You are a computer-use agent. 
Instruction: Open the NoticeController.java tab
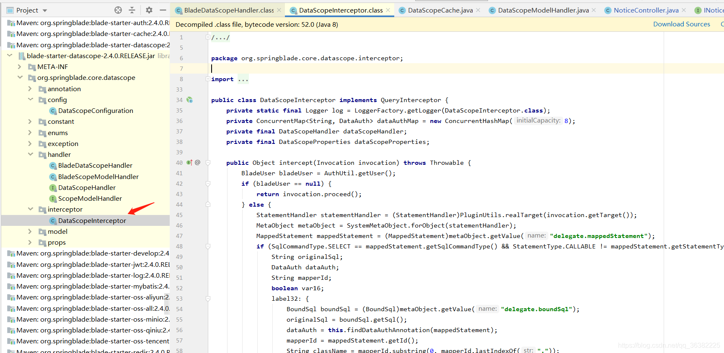point(646,10)
